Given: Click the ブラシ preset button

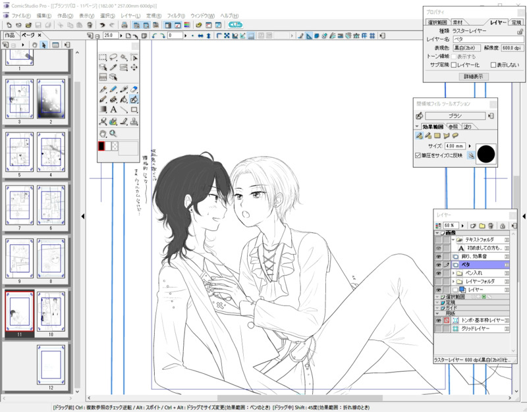Looking at the screenshot, I should coord(455,116).
